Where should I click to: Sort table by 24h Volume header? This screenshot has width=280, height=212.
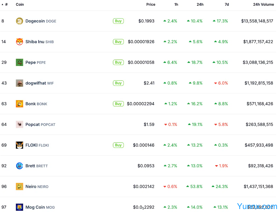(x=263, y=4)
